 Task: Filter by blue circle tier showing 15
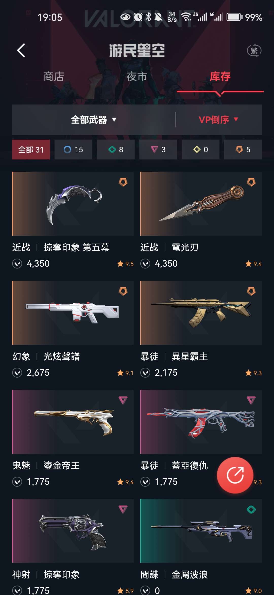coord(73,150)
